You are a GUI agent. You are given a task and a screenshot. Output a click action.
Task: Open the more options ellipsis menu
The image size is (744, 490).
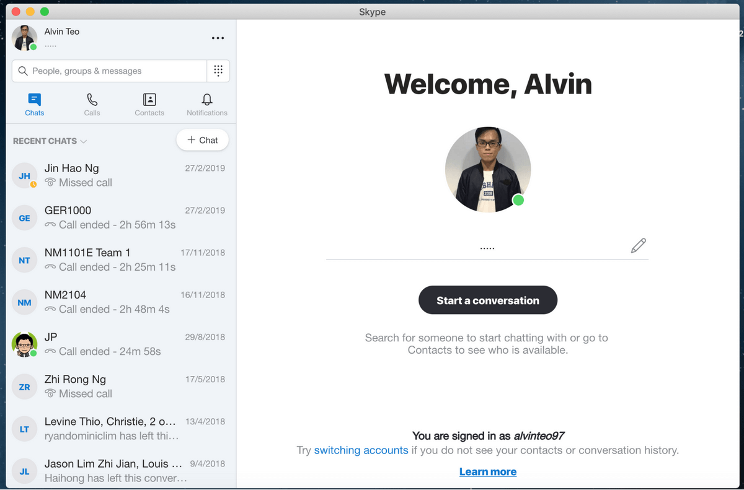tap(218, 38)
